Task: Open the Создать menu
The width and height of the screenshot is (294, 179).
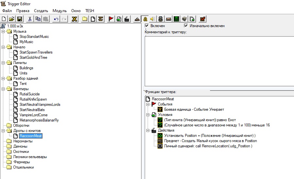Action: pos(41,11)
